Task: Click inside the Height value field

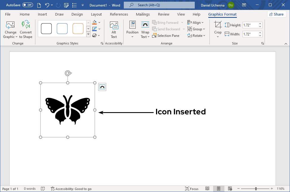Action: tap(250, 25)
